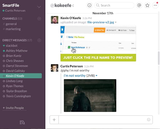Open the uploaded file preview image
The height and width of the screenshot is (129, 160).
pyautogui.click(x=98, y=44)
